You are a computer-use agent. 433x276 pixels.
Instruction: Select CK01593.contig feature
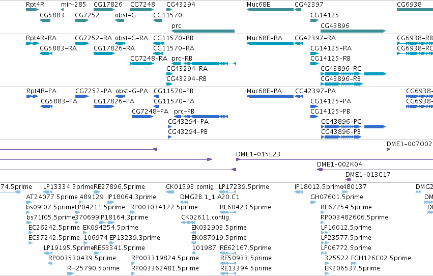[190, 187]
